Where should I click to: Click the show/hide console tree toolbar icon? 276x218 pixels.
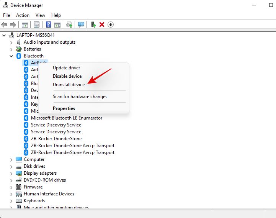[24, 25]
